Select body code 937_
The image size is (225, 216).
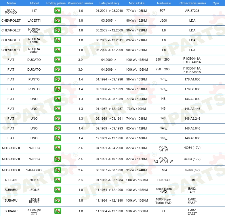click(x=163, y=10)
